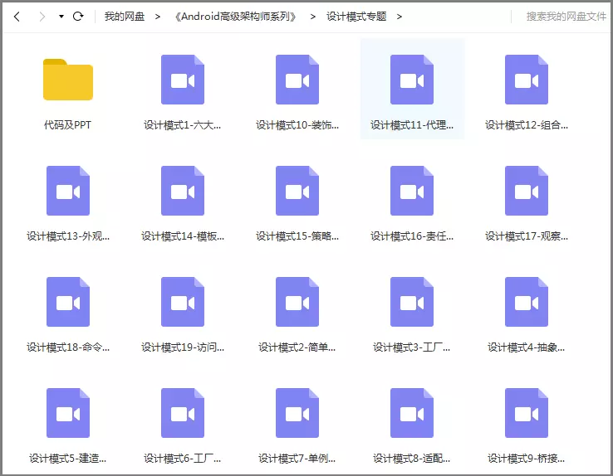Click file name text 设计模式16-责任...
Viewport: 613px width, 476px height.
pos(412,236)
